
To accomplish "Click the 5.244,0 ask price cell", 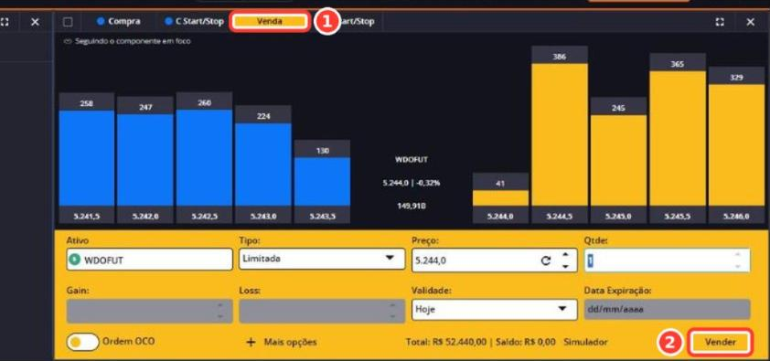I will click(500, 216).
